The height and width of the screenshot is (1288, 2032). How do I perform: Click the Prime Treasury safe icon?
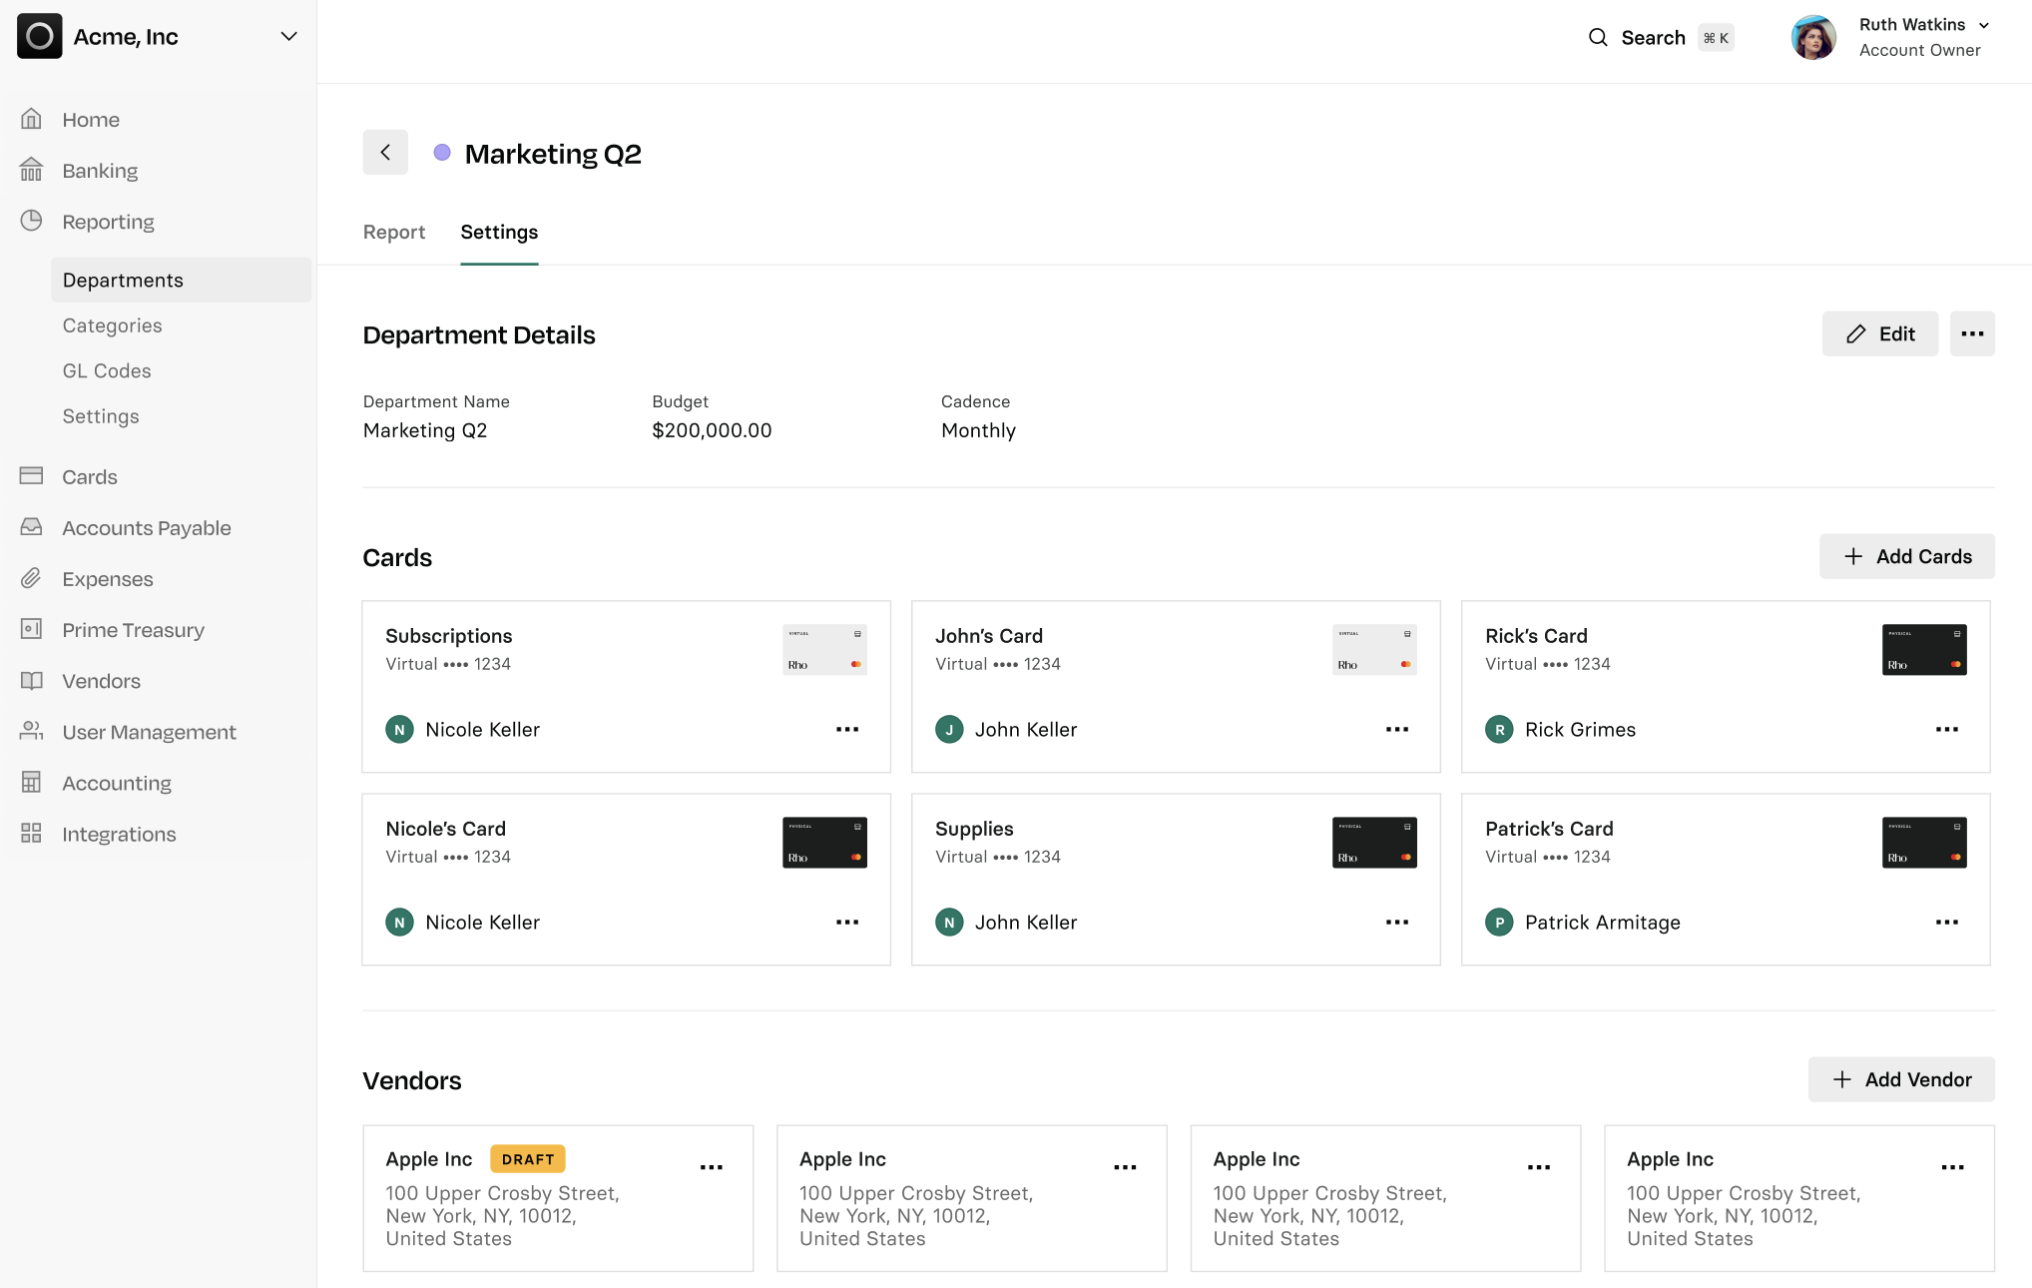click(x=31, y=629)
